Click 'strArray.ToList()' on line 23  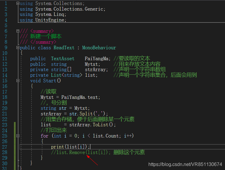tap(91, 125)
